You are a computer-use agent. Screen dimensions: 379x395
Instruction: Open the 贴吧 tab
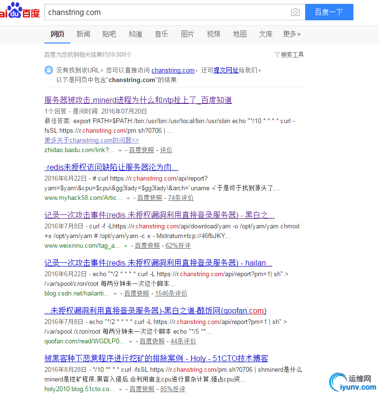point(109,34)
